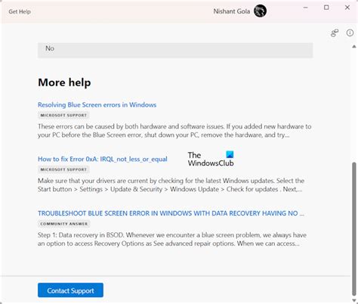
Task: Click Nishant Gola profile avatar
Action: coord(260,11)
